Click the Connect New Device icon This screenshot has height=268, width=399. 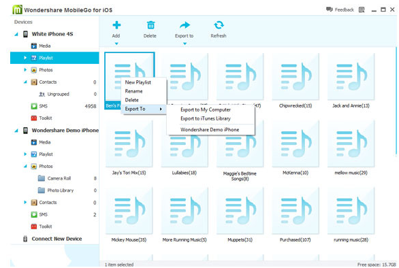click(25, 239)
